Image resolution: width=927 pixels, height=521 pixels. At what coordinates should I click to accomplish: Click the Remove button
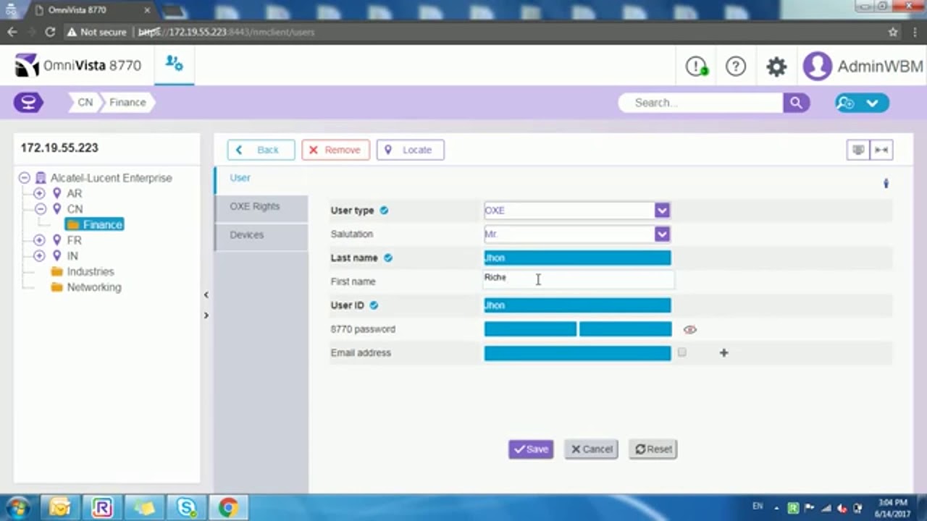335,150
